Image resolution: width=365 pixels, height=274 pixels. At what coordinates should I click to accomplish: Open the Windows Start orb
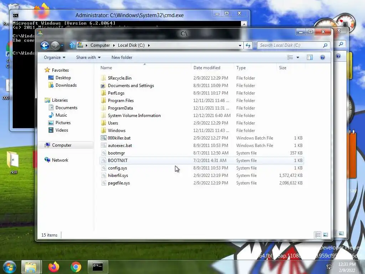click(9, 267)
